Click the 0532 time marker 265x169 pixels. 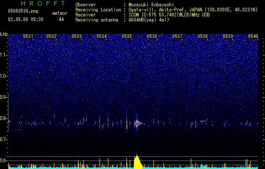51,36
